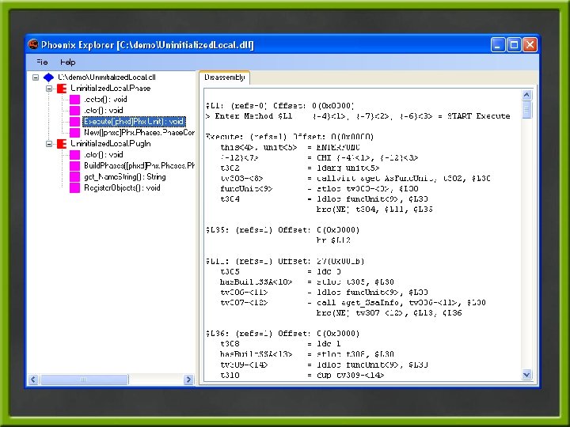Collapse the UninitializedLocal.Phase node
Screen dimensions: 570x427
pyautogui.click(x=49, y=89)
